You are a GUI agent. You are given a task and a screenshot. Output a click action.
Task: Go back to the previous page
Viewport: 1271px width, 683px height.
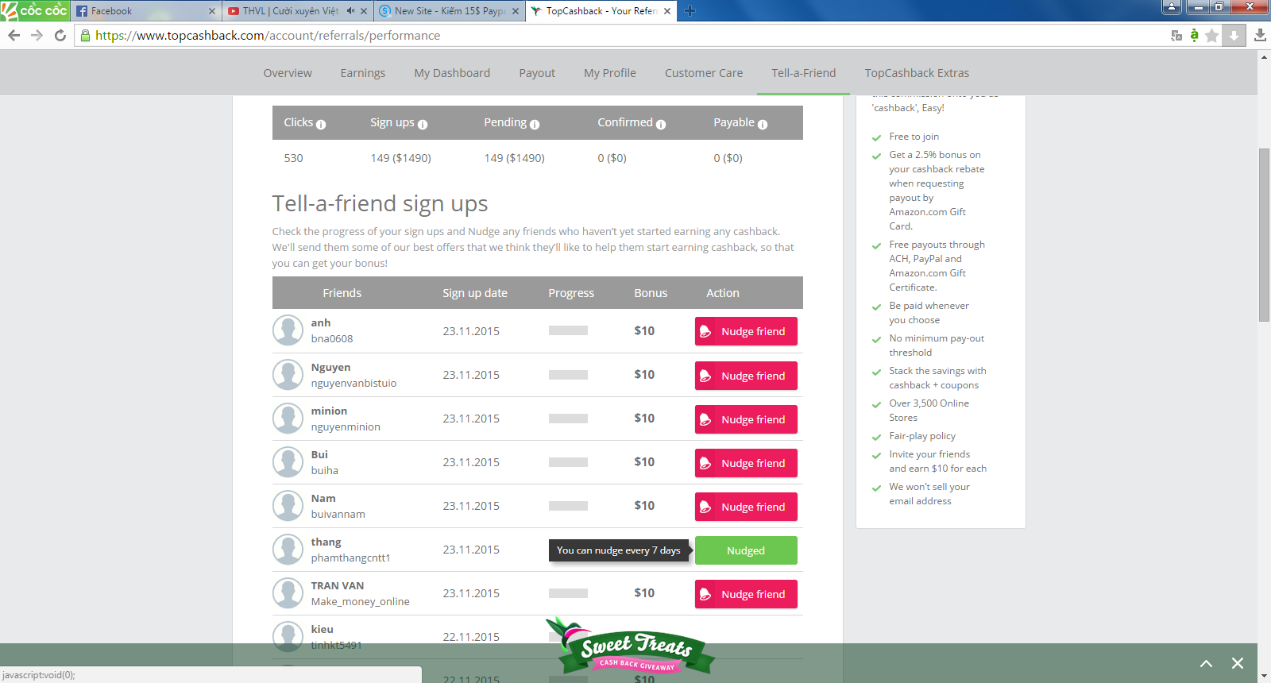pos(14,35)
